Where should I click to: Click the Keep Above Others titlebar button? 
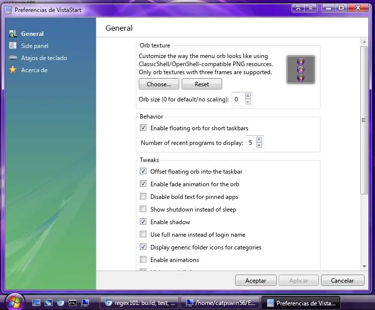pyautogui.click(x=298, y=8)
